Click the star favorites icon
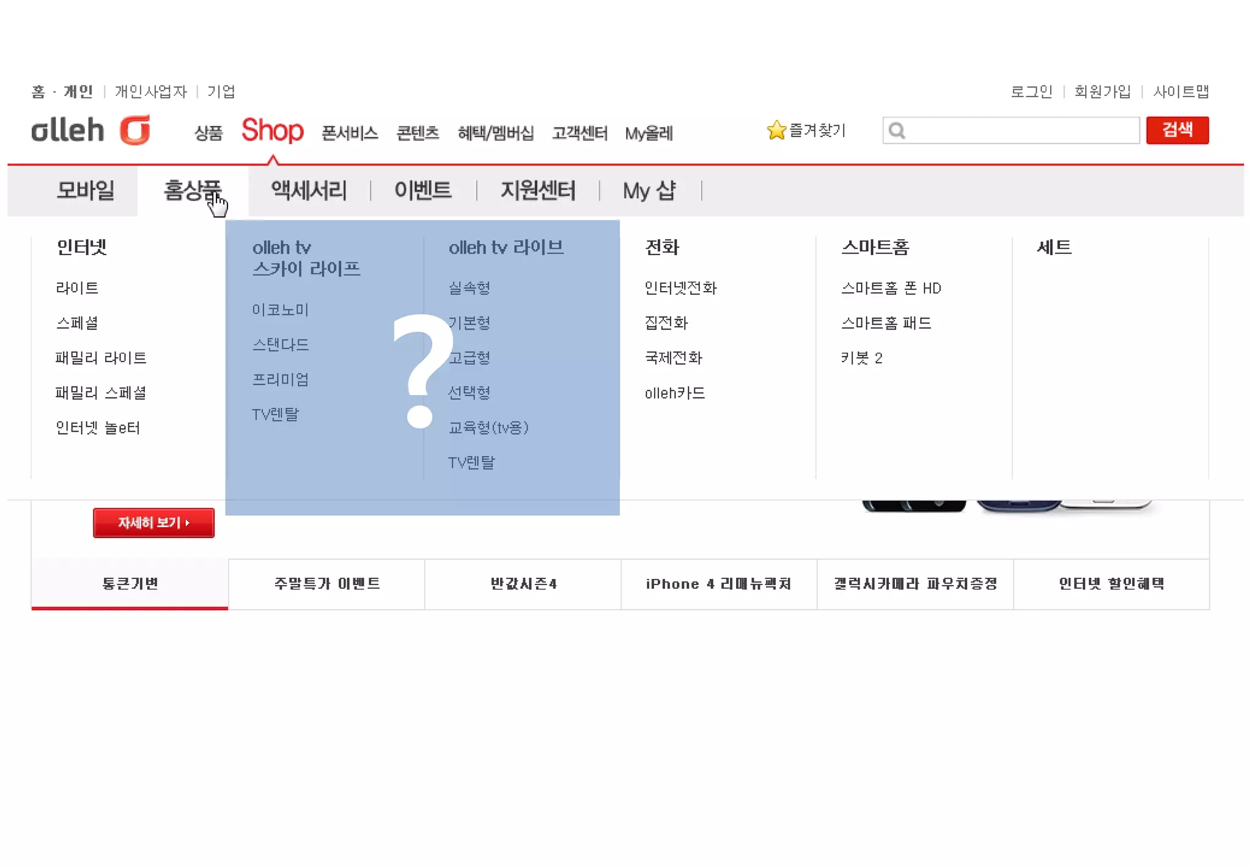The height and width of the screenshot is (867, 1252). coord(776,130)
